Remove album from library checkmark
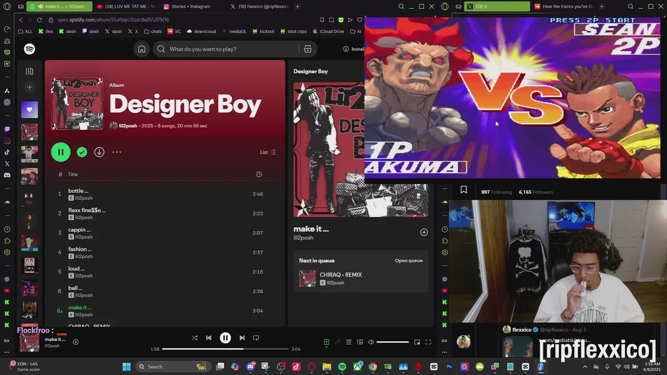Viewport: 667px width, 375px height. coord(82,152)
